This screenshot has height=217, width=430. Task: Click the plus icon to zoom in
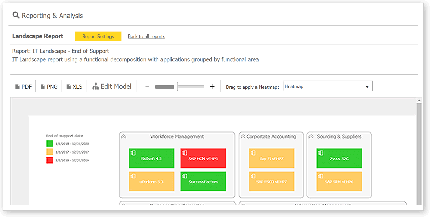tap(212, 86)
